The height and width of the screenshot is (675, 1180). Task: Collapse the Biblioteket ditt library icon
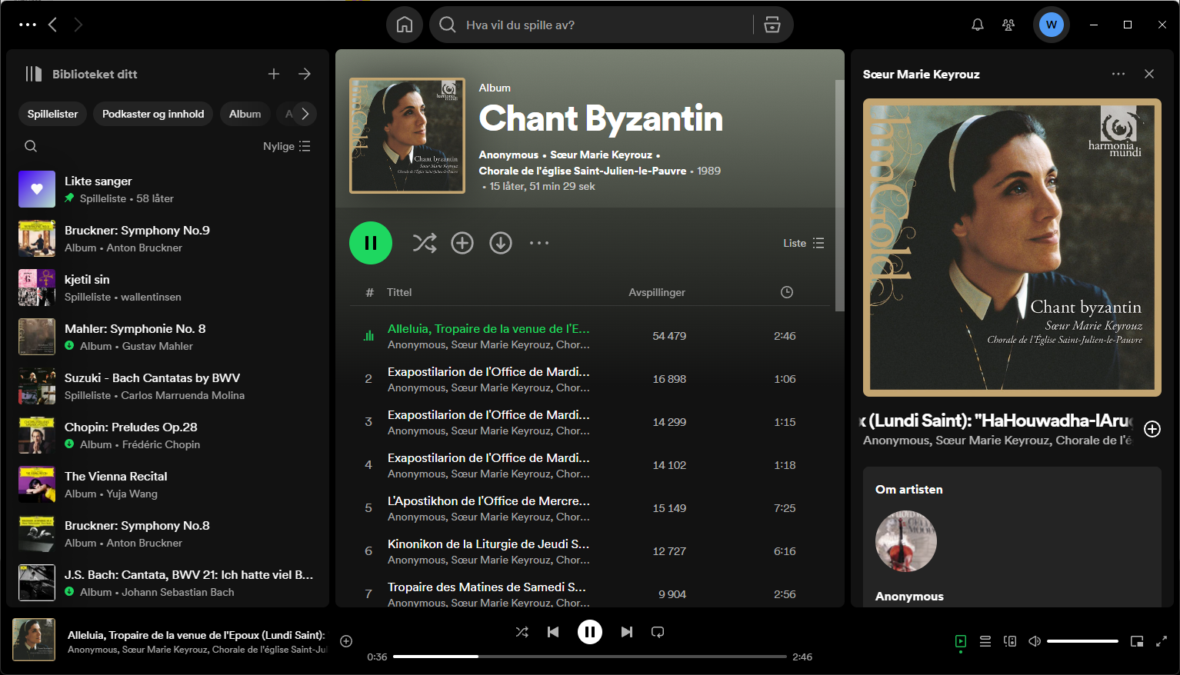click(33, 74)
